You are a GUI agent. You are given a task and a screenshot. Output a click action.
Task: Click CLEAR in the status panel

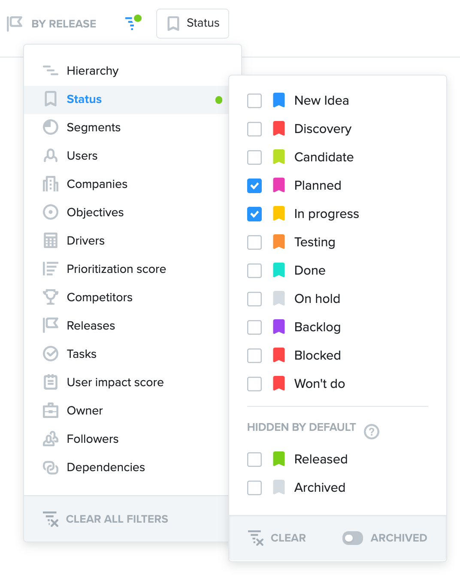(x=277, y=538)
